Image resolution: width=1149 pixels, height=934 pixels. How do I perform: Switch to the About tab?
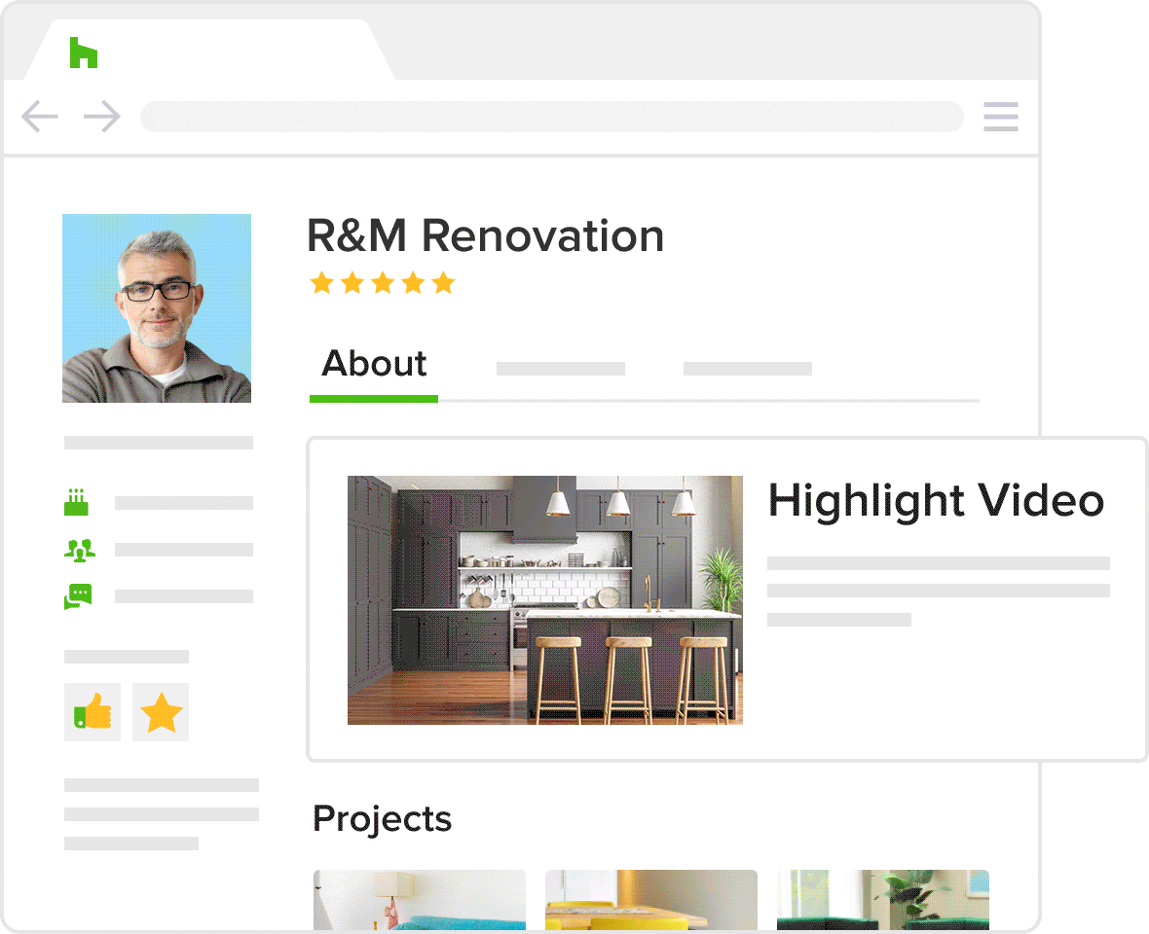pos(374,364)
